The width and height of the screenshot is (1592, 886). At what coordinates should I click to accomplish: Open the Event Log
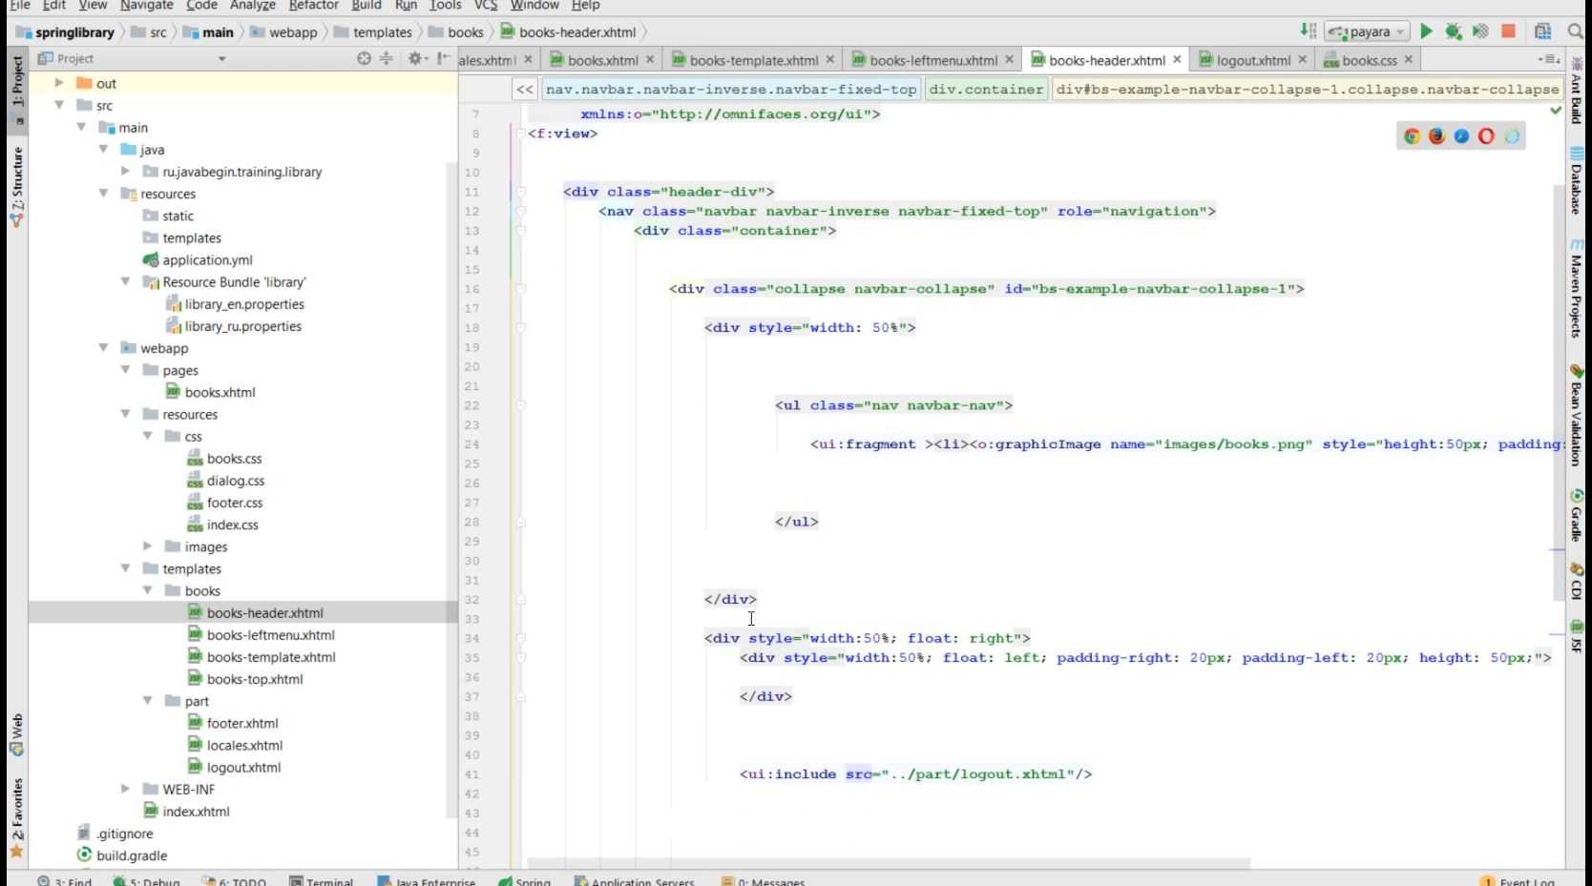1518,881
